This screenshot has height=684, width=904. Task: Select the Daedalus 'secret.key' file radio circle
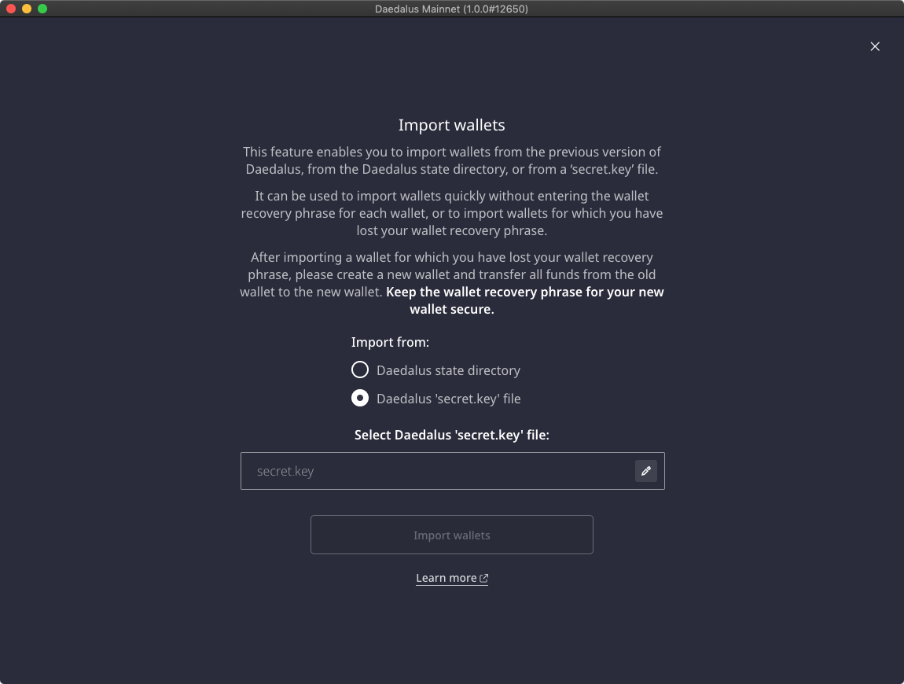point(360,398)
